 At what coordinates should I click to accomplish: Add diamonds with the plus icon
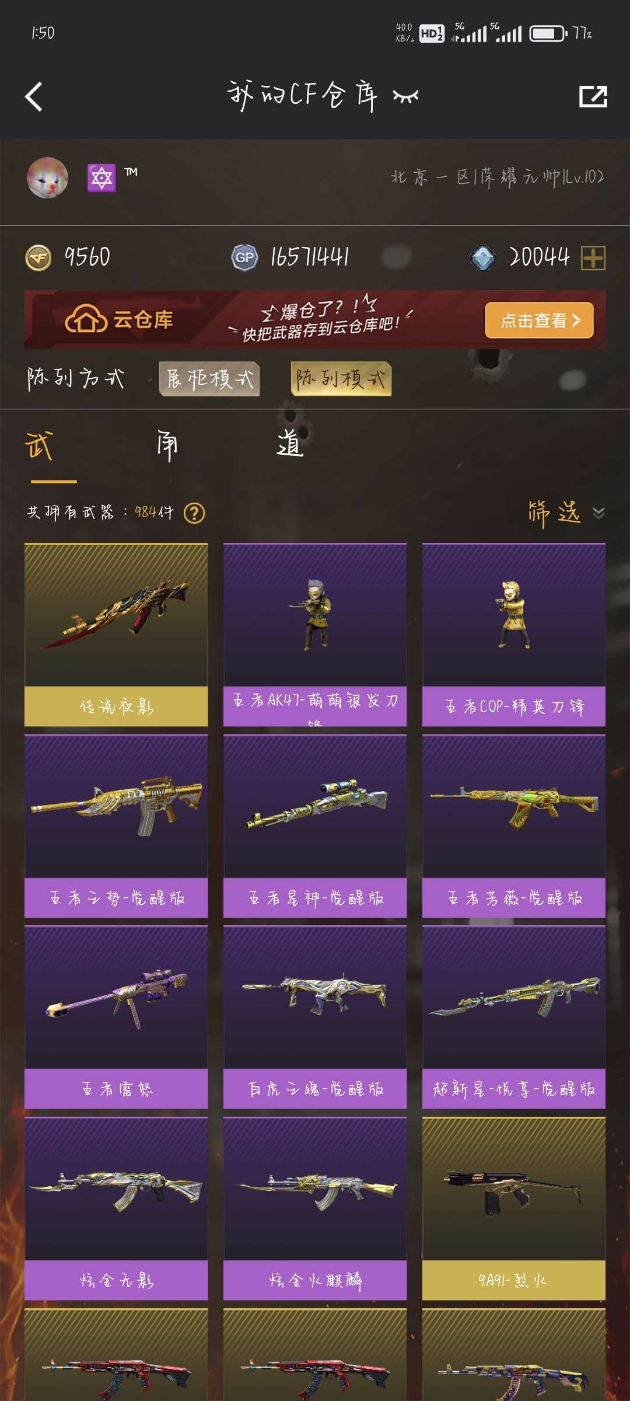pyautogui.click(x=593, y=257)
